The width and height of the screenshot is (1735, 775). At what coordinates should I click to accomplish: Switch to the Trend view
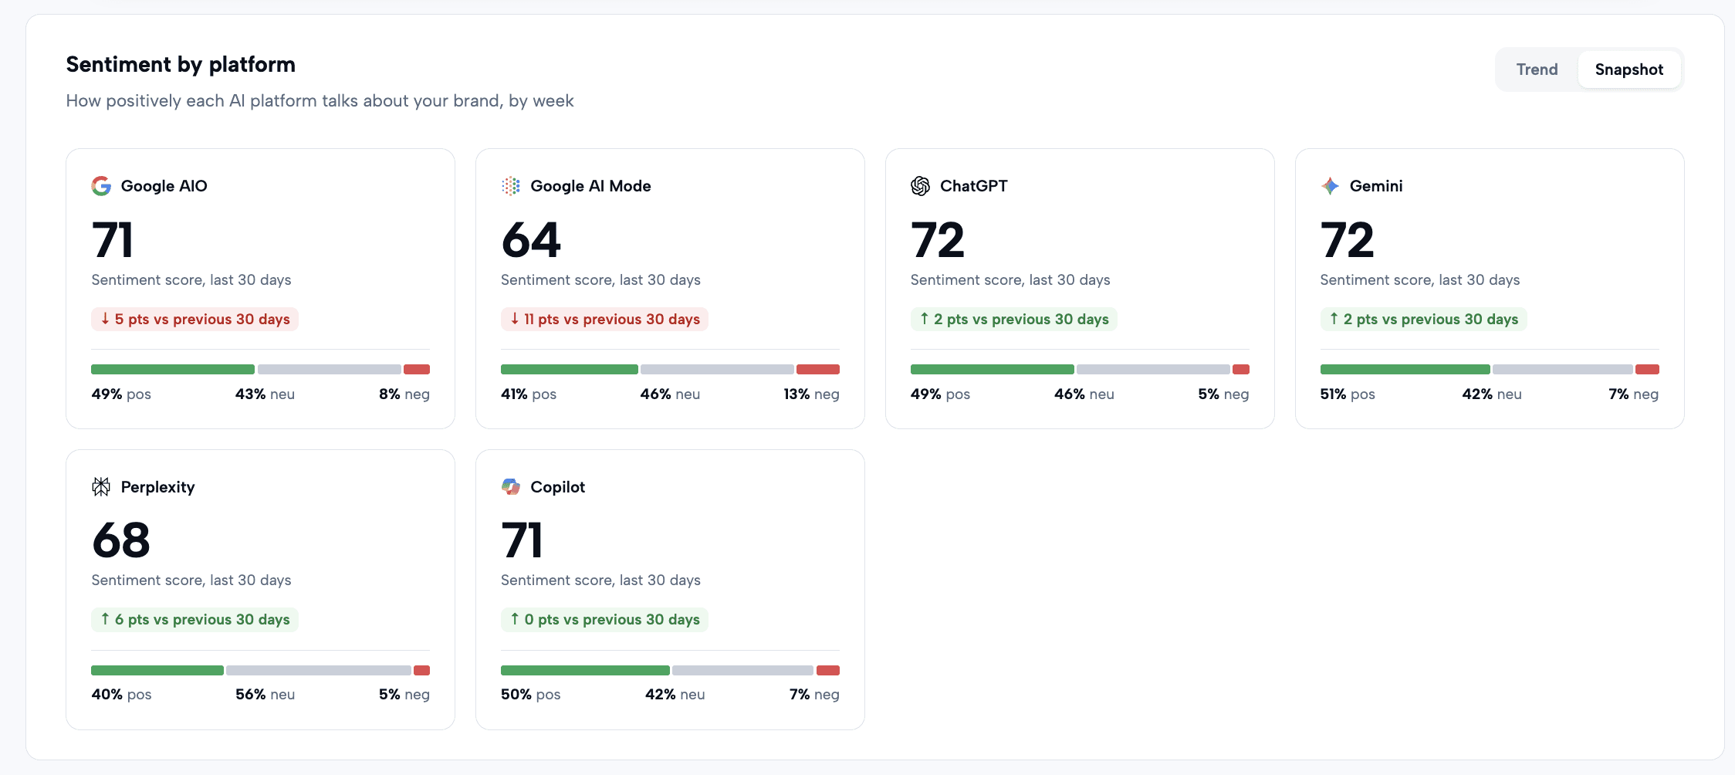tap(1537, 69)
